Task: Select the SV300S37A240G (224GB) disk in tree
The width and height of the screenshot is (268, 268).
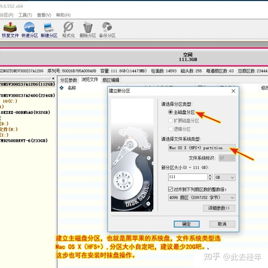Action: pos(27,95)
